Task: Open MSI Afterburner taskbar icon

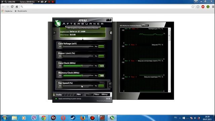Action: point(112,118)
